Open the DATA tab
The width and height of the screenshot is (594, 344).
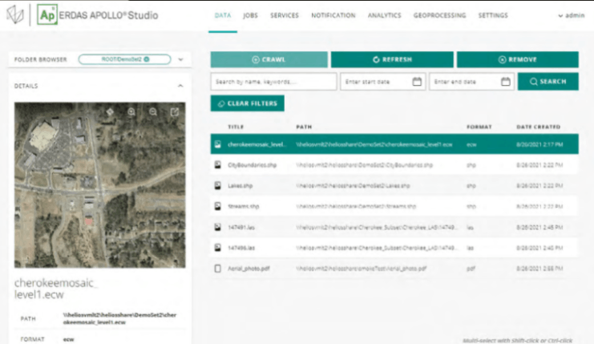pyautogui.click(x=223, y=15)
